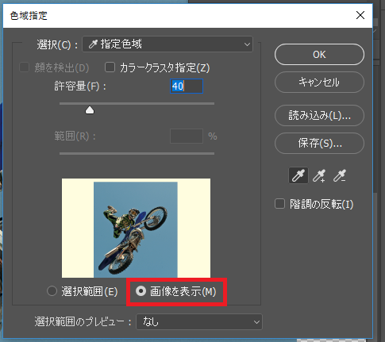Screen dimensions: 385x342
Task: Select the Add to Sample eyedropper
Action: pyautogui.click(x=319, y=175)
